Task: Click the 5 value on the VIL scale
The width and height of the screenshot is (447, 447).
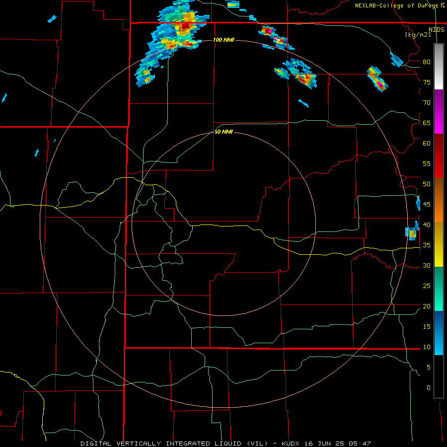Action: tap(429, 367)
